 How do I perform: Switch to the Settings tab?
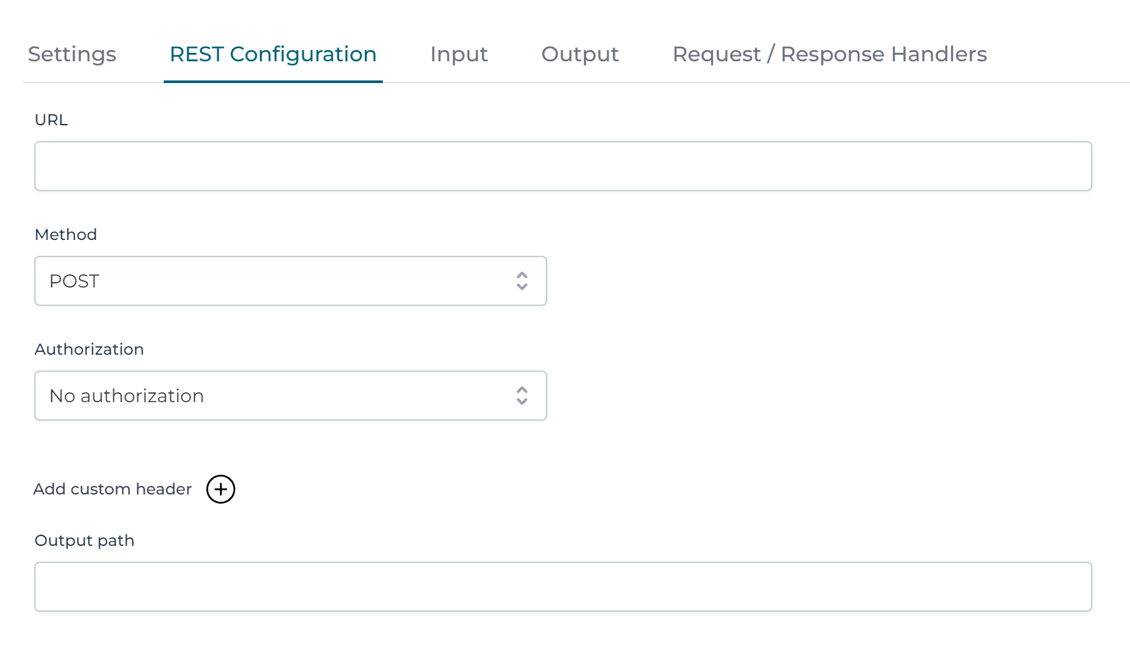point(72,54)
